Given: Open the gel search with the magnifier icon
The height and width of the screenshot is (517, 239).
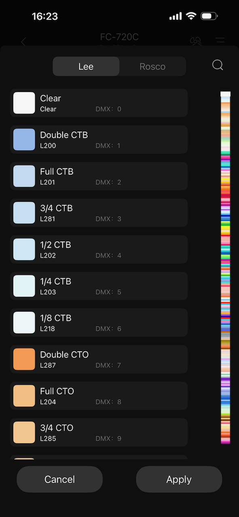Looking at the screenshot, I should [x=217, y=65].
